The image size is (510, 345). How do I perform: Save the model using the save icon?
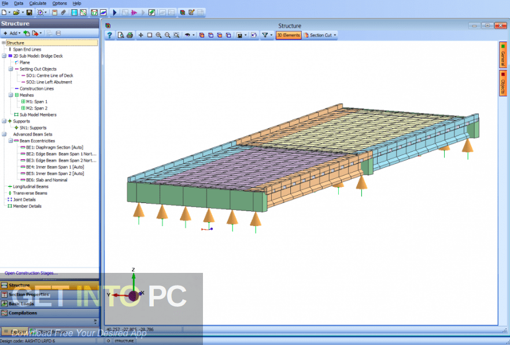29,13
